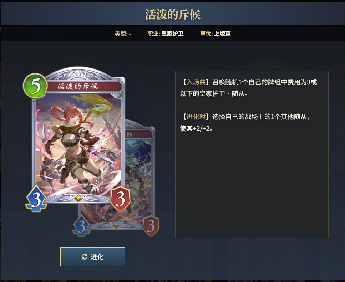
Task: Click the refresh arrows icon beside 进化
Action: coord(85,257)
